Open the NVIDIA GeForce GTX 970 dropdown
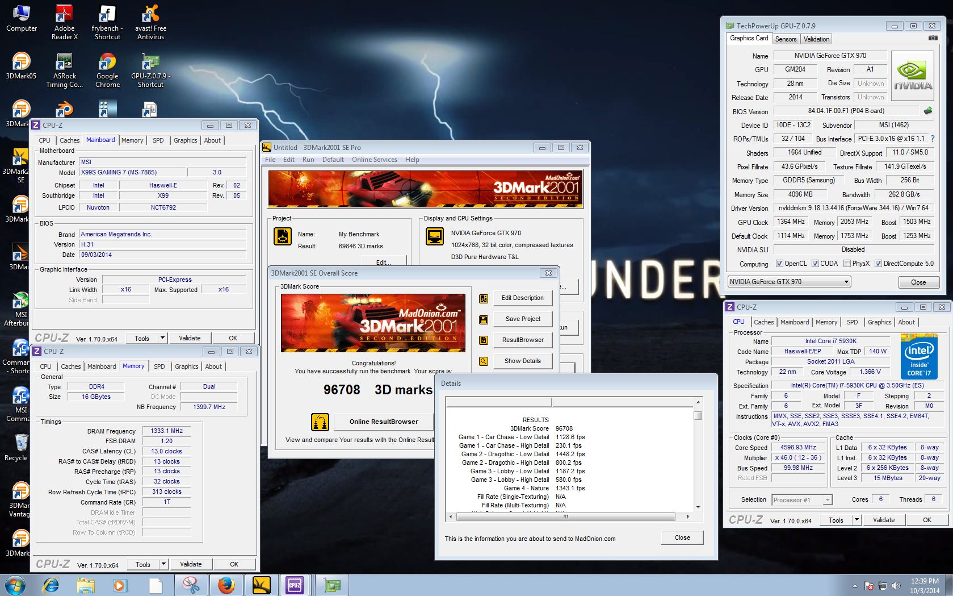This screenshot has width=953, height=596. (x=790, y=282)
